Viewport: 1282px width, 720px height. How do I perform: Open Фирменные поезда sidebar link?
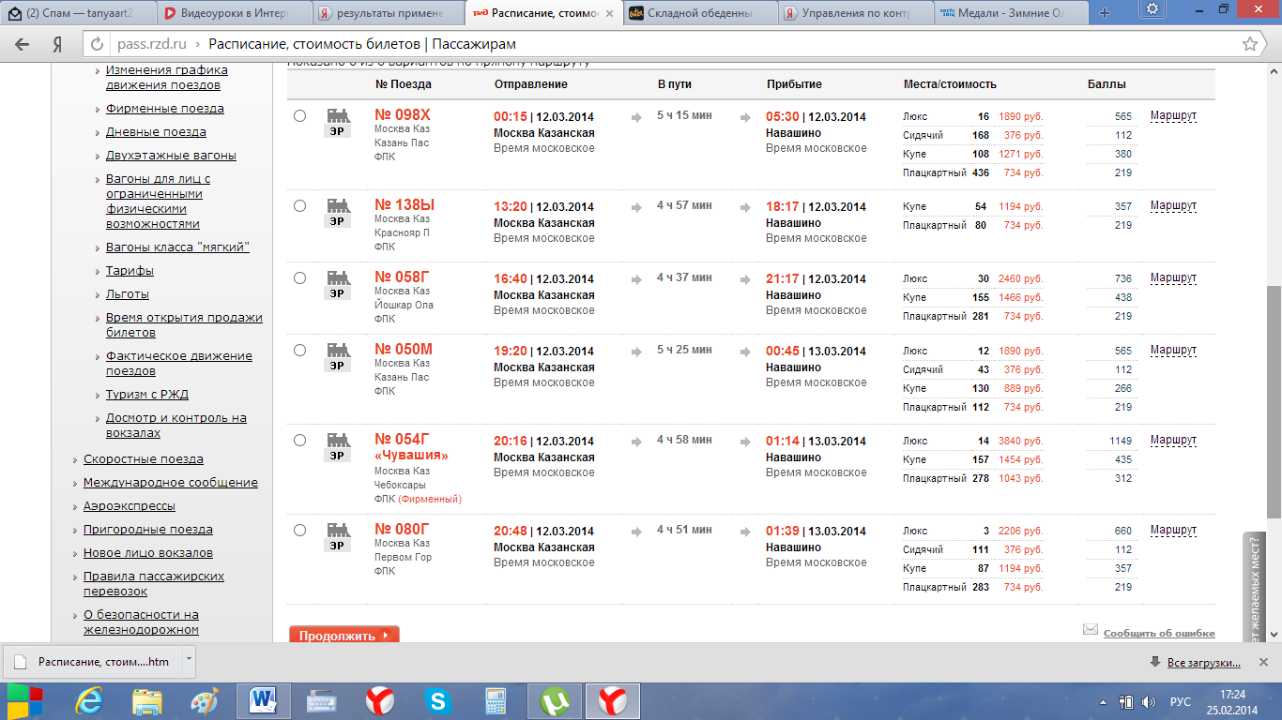click(x=164, y=109)
